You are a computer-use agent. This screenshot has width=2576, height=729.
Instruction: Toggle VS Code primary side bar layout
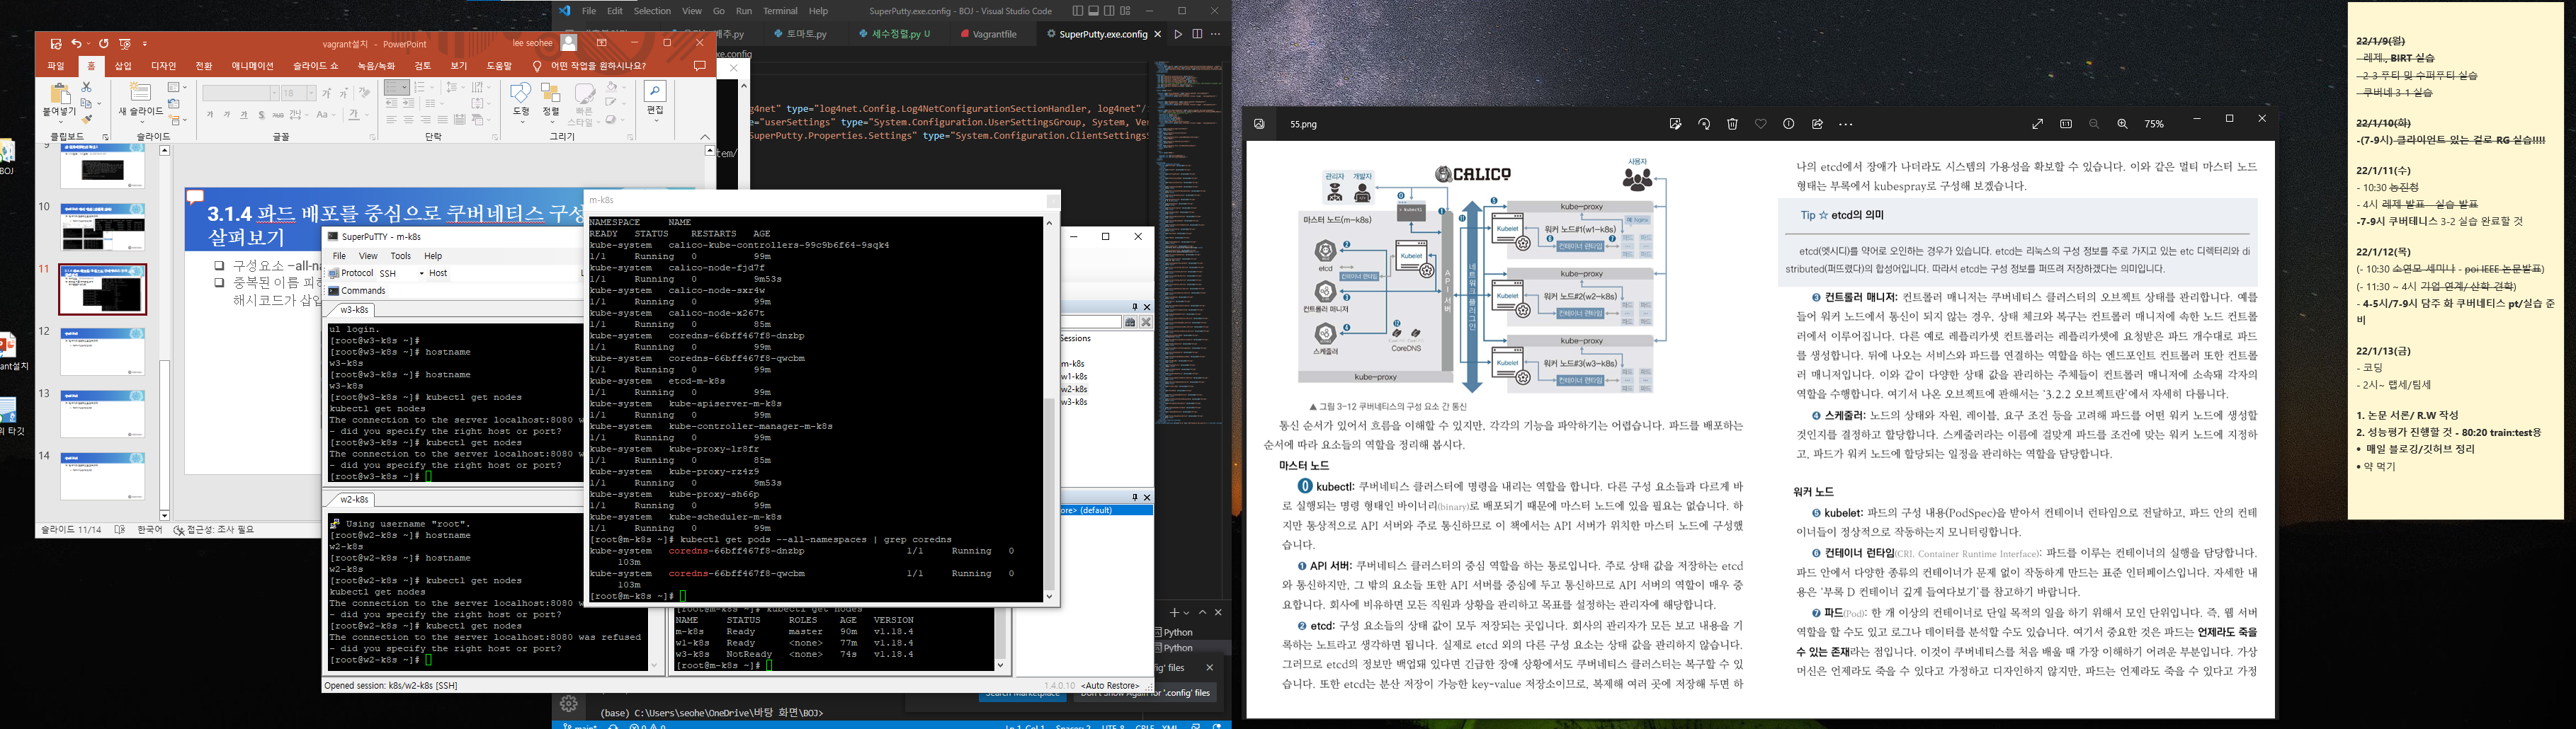pyautogui.click(x=1077, y=11)
